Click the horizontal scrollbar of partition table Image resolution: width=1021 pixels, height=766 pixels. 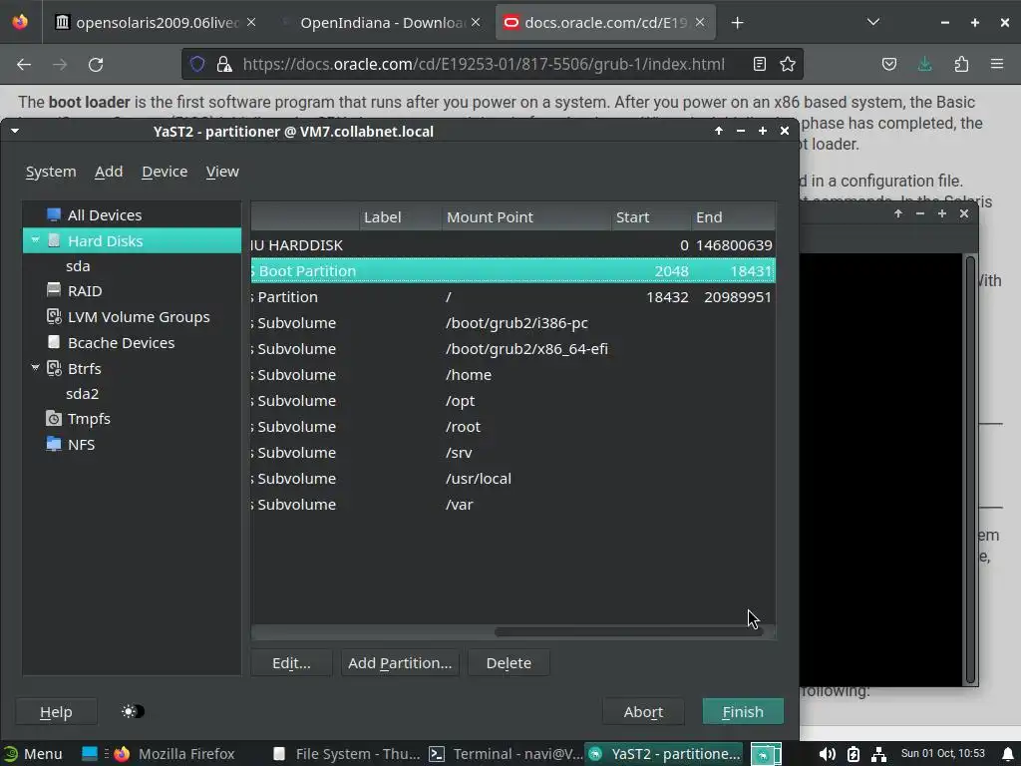click(628, 631)
